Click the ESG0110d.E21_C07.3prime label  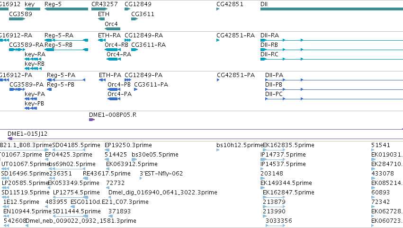point(109,202)
